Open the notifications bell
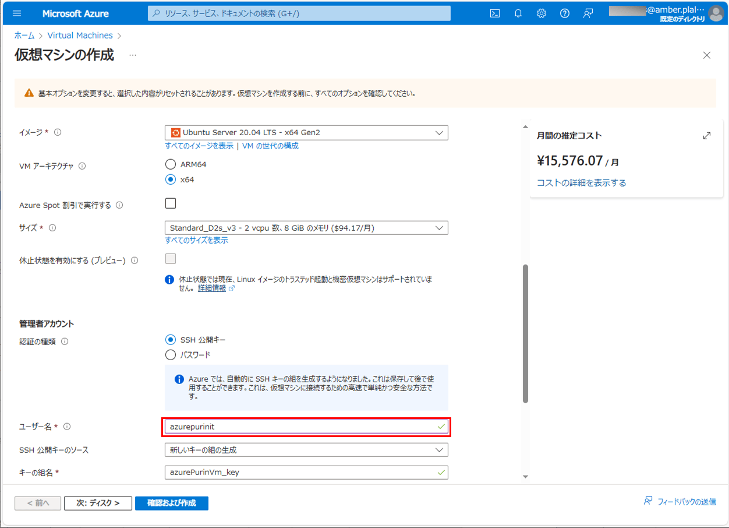The width and height of the screenshot is (729, 528). pos(518,13)
